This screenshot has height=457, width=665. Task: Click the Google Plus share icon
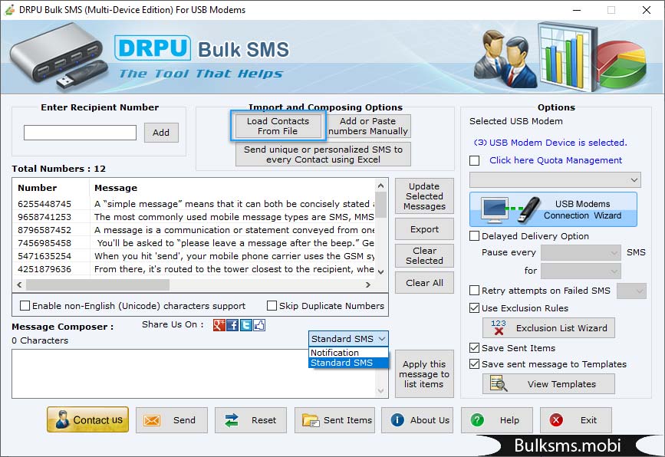(219, 325)
